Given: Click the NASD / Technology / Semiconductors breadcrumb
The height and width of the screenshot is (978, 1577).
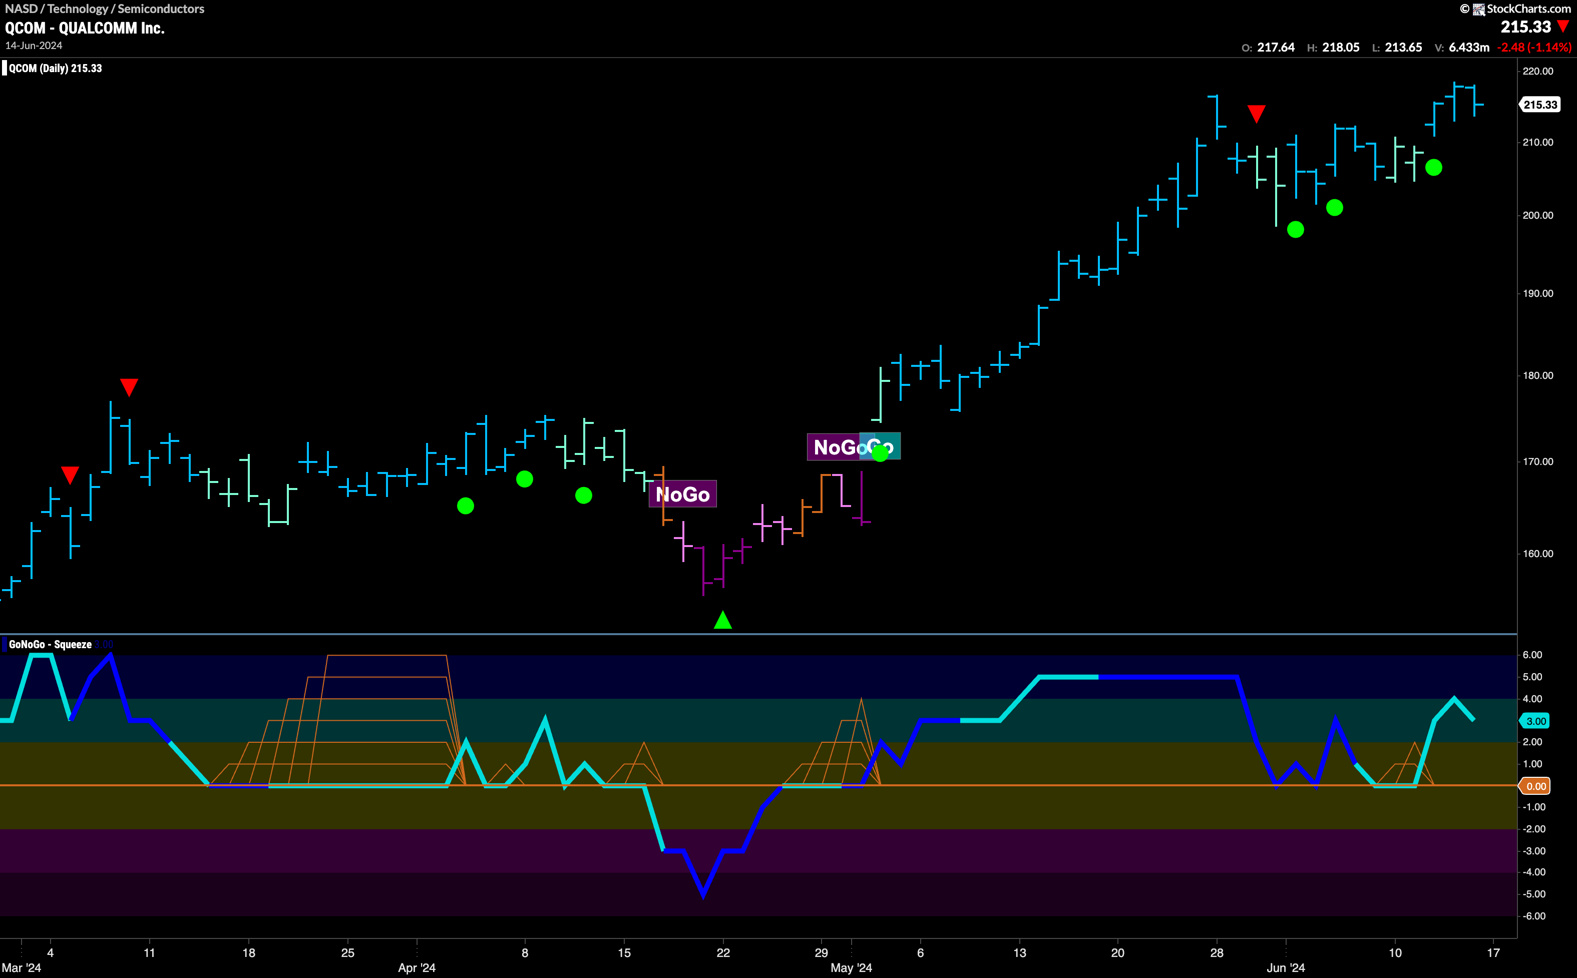Looking at the screenshot, I should (105, 9).
